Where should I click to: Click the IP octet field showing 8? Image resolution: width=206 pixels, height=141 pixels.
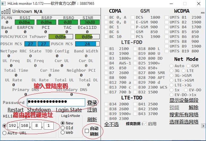coord(37,126)
